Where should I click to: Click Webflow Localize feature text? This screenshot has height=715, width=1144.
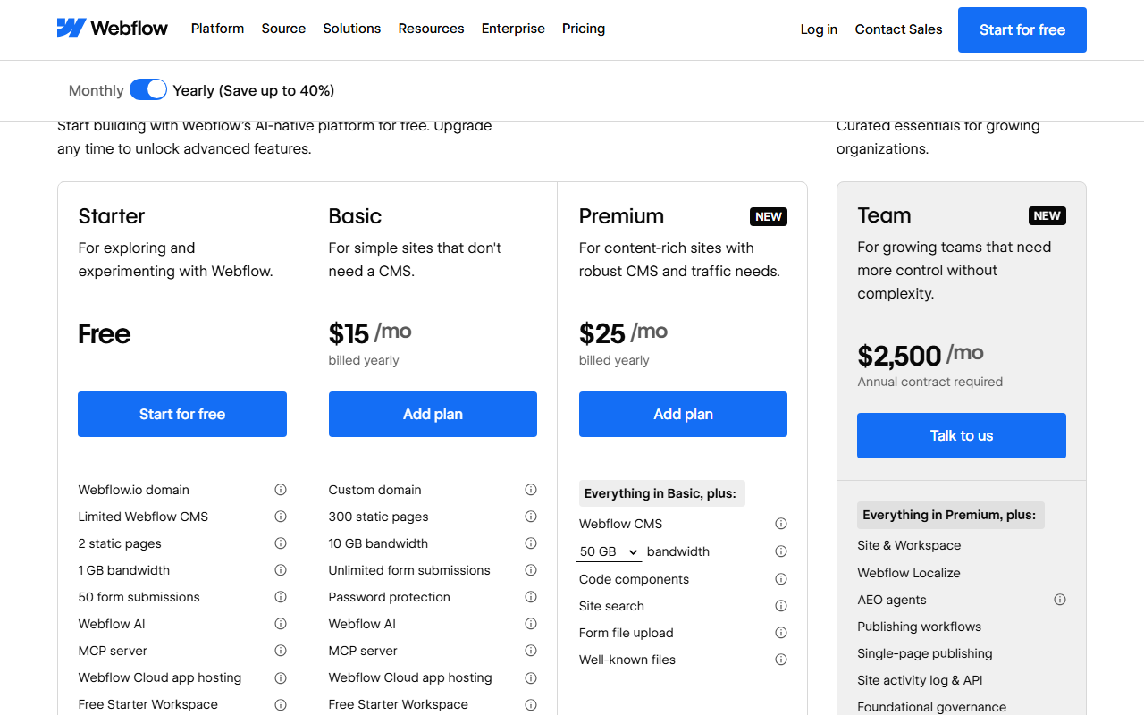tap(909, 573)
